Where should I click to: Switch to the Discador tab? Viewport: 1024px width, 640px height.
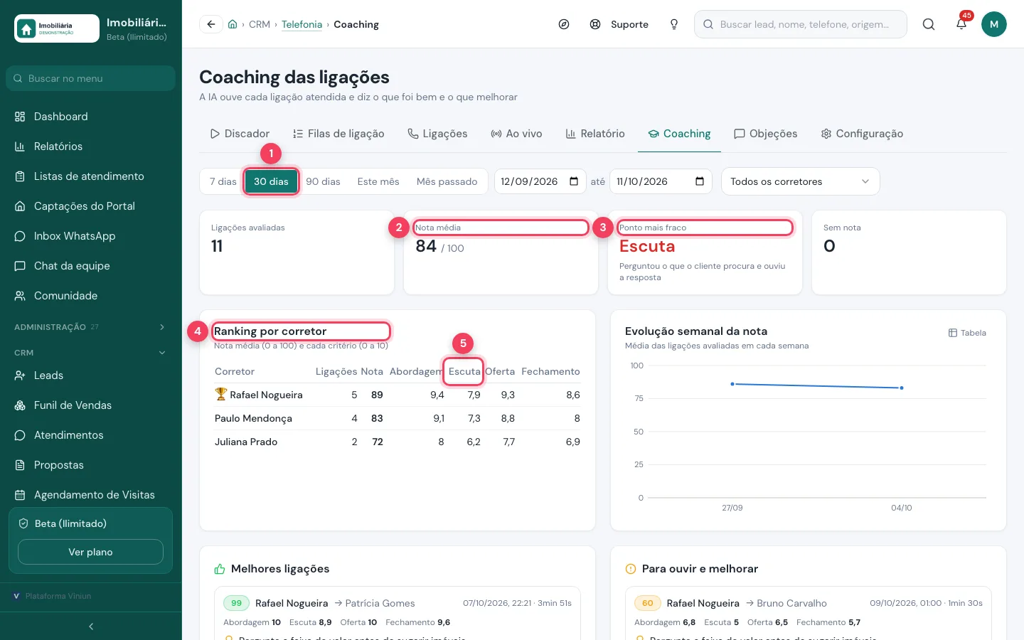click(240, 134)
